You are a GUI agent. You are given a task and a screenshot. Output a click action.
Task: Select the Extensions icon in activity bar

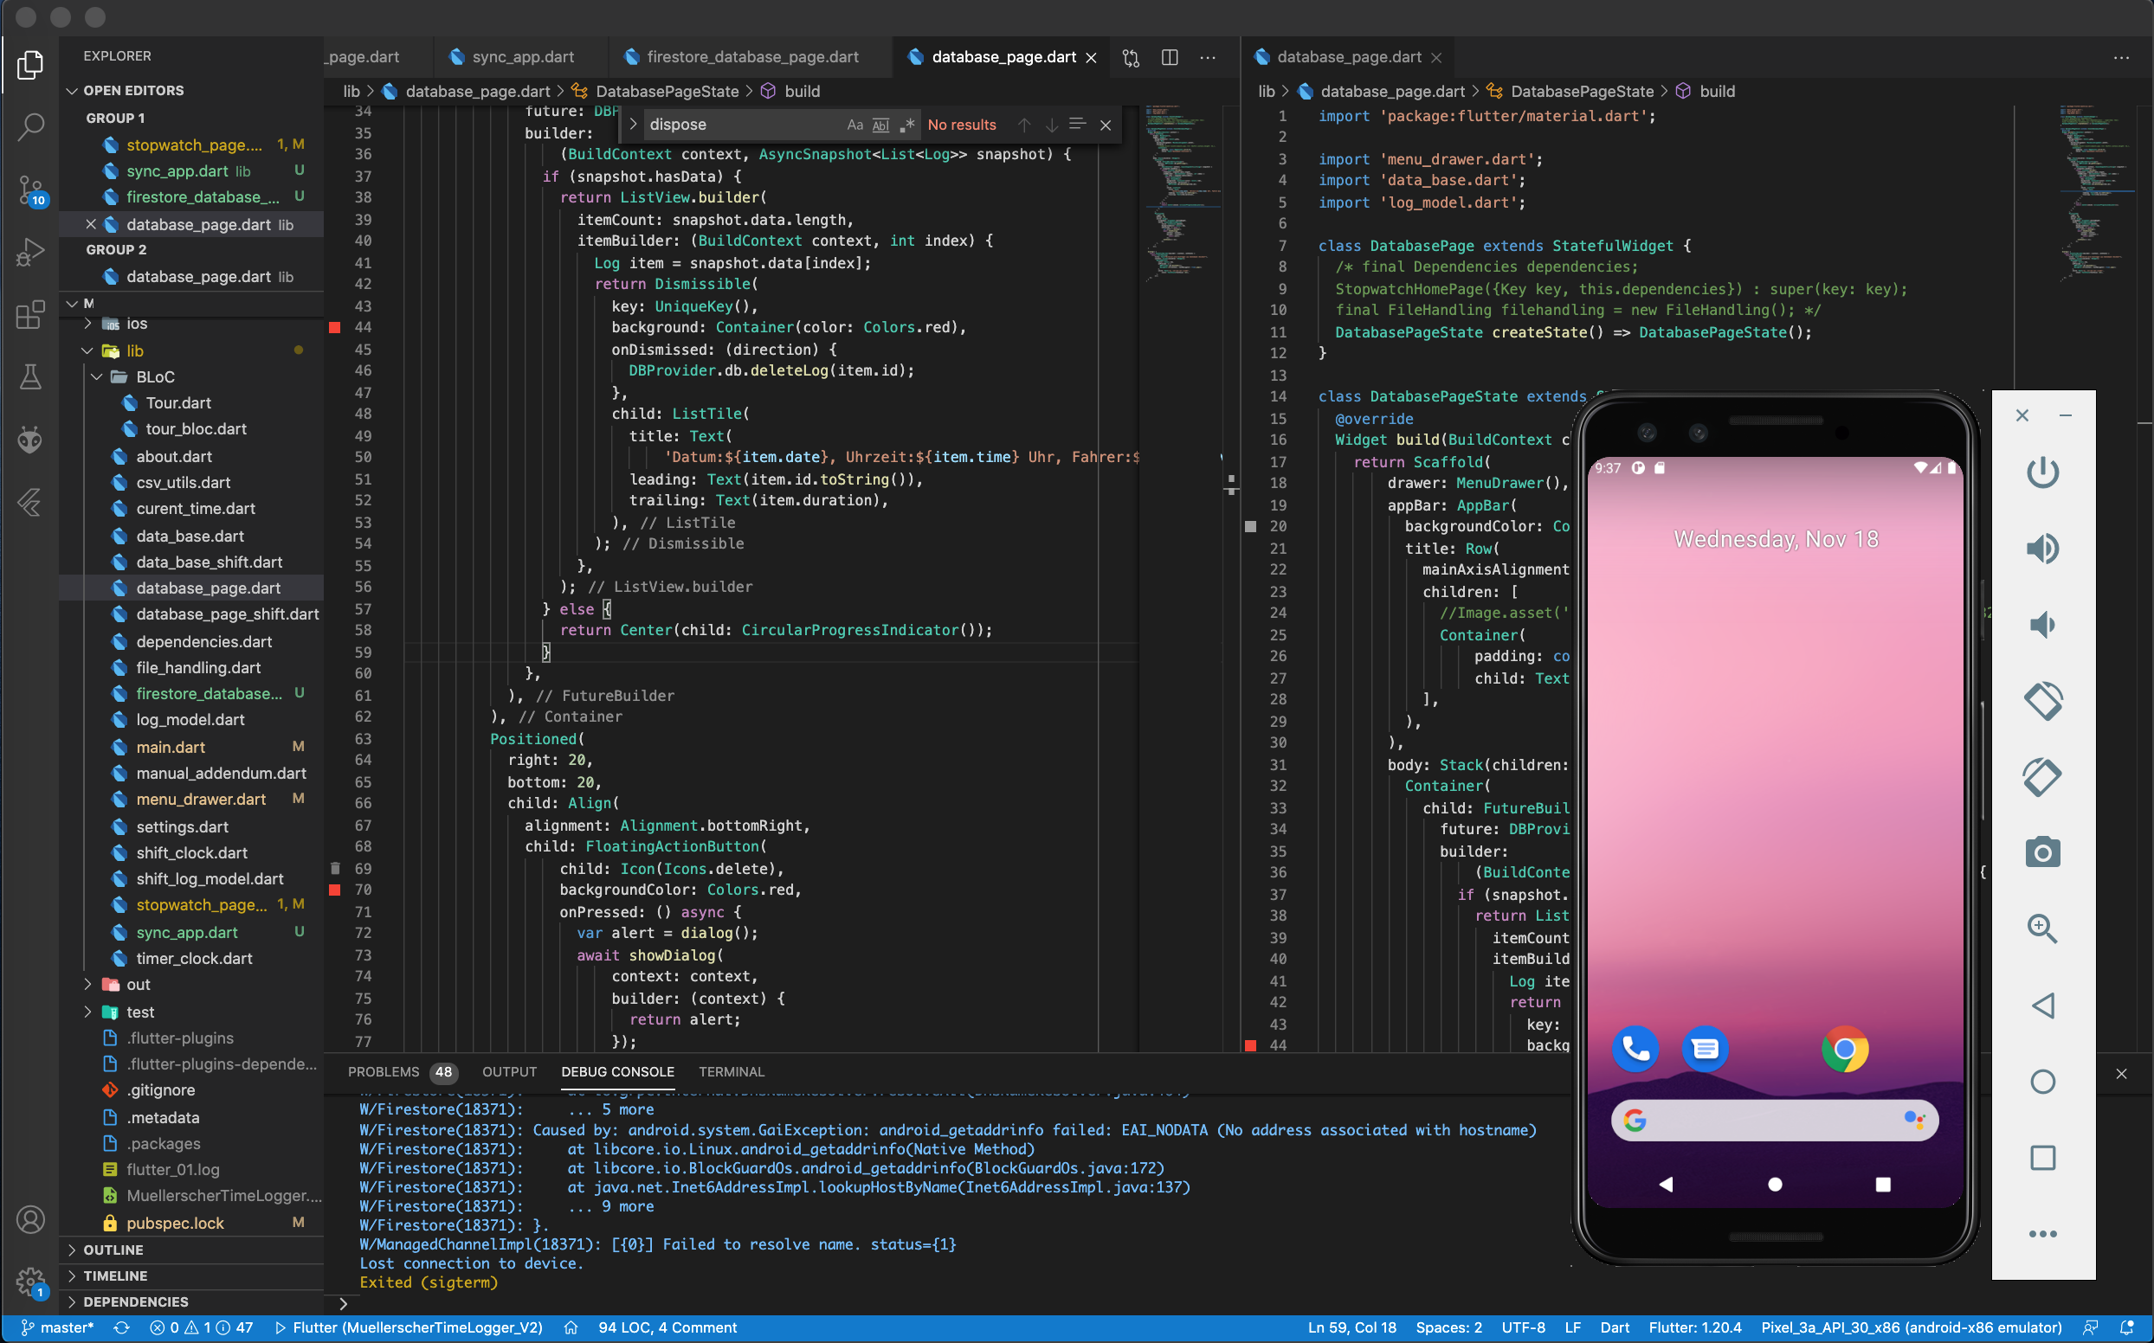pos(34,311)
